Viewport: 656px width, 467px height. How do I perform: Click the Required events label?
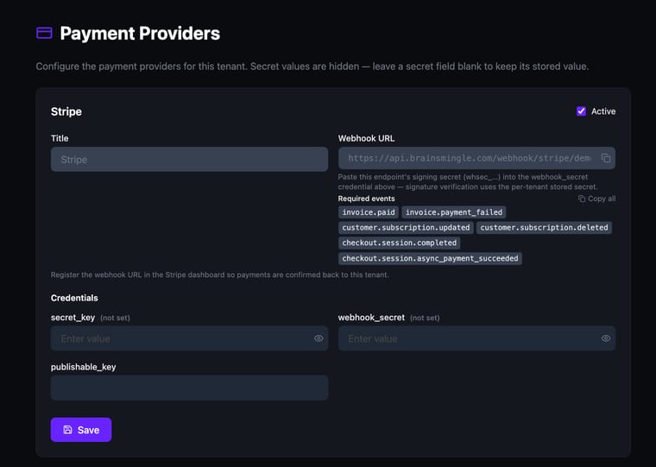(366, 199)
